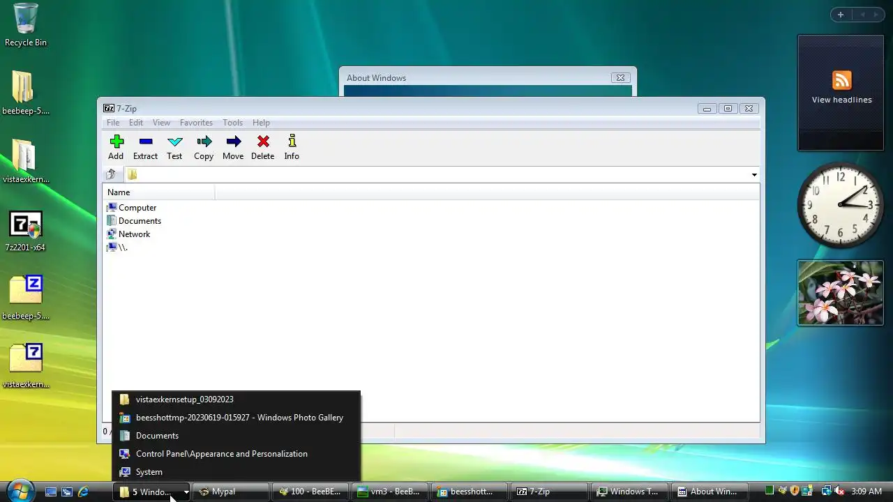Open the Help menu in 7-Zip

(x=261, y=123)
